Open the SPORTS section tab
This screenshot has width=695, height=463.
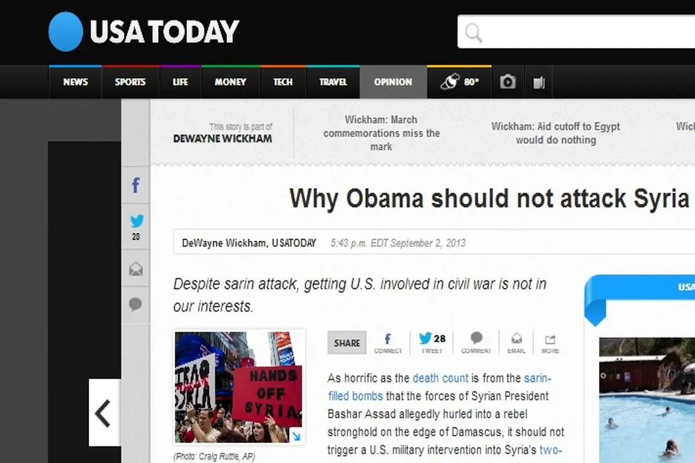click(130, 82)
